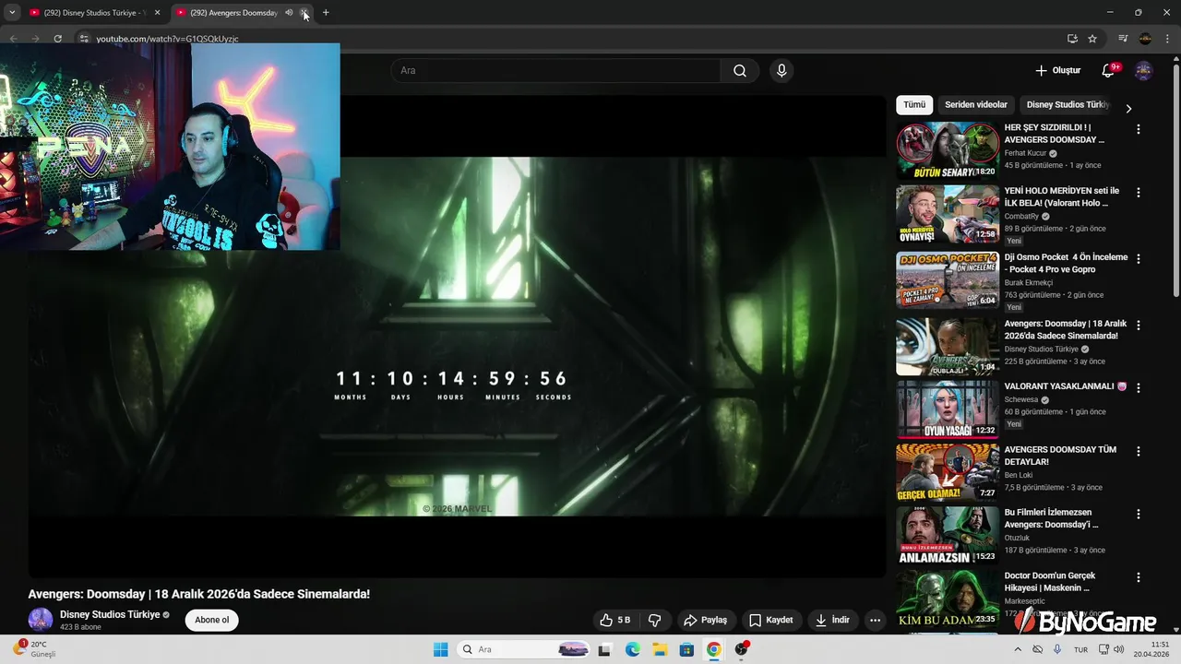Focus the YouTube Ara search field
The height and width of the screenshot is (664, 1181).
(x=557, y=71)
